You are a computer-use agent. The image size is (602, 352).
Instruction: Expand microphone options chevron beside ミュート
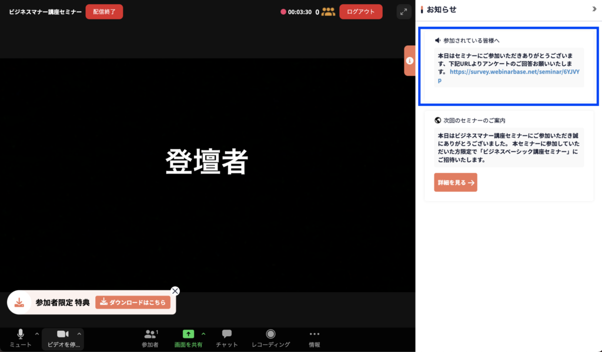coord(37,334)
